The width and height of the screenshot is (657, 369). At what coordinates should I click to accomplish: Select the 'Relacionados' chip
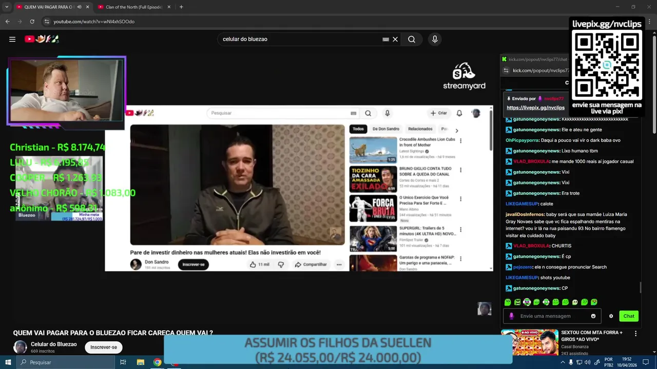pyautogui.click(x=420, y=129)
